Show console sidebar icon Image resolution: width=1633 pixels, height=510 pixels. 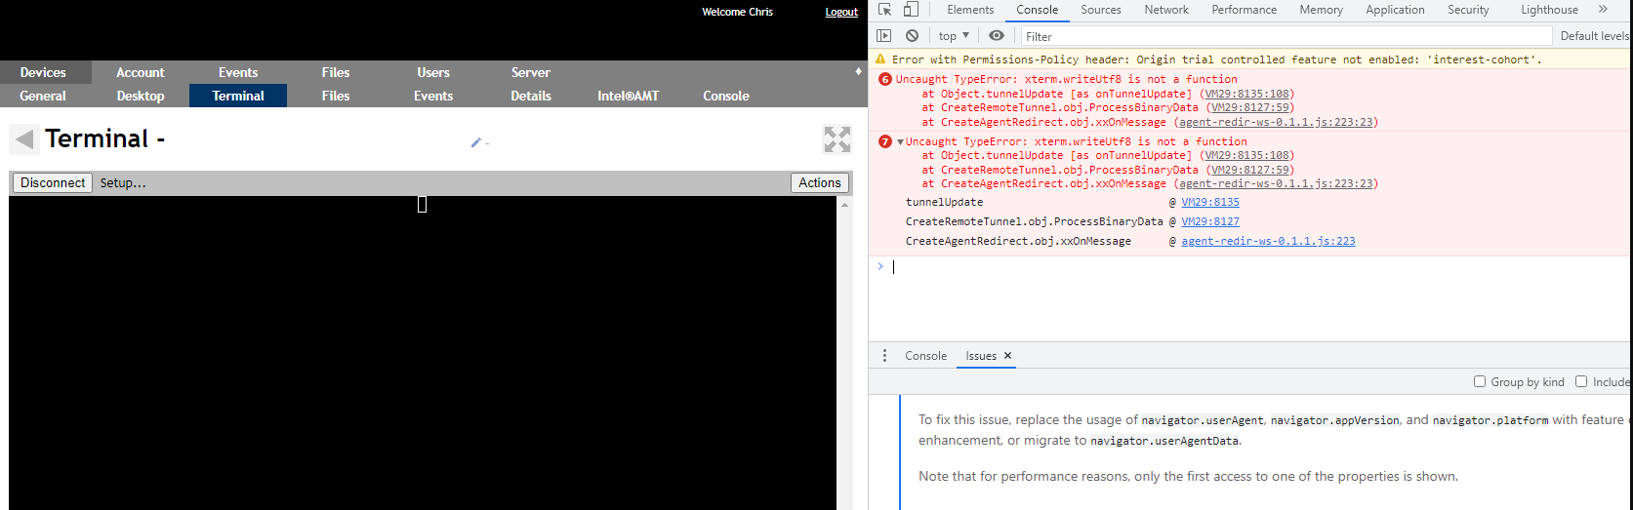point(884,36)
